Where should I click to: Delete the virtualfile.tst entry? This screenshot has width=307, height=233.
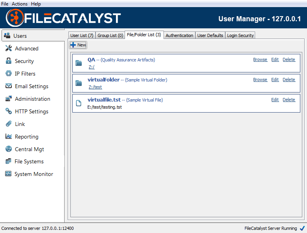(x=289, y=100)
